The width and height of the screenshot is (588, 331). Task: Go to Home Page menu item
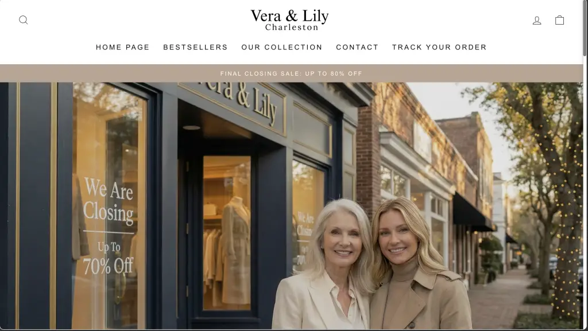pyautogui.click(x=123, y=47)
